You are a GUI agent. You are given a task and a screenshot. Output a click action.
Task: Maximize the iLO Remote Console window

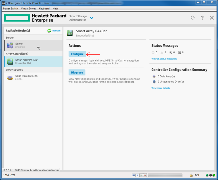pos(204,2)
